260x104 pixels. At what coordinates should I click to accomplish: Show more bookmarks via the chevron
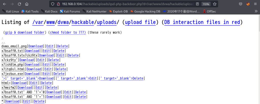[256, 11]
